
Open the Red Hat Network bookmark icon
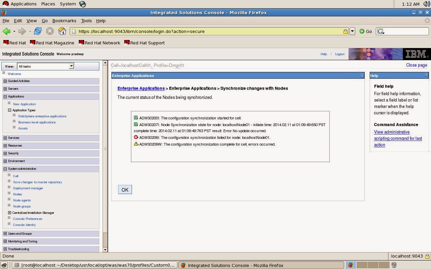[81, 43]
